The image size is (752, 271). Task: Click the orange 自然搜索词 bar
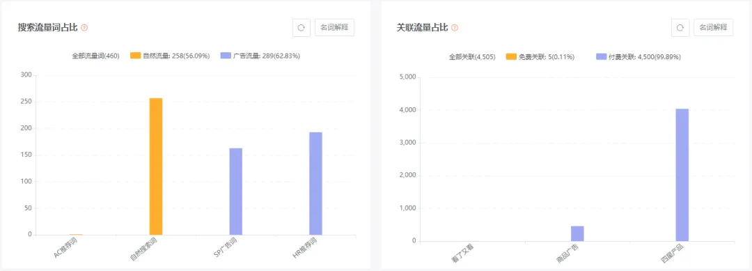pyautogui.click(x=156, y=167)
